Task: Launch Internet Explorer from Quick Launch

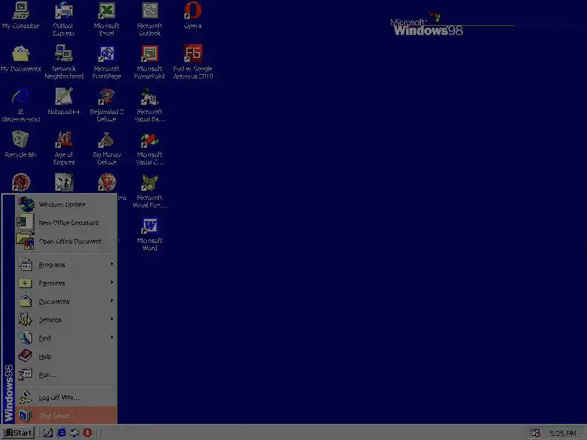Action: coord(61,433)
